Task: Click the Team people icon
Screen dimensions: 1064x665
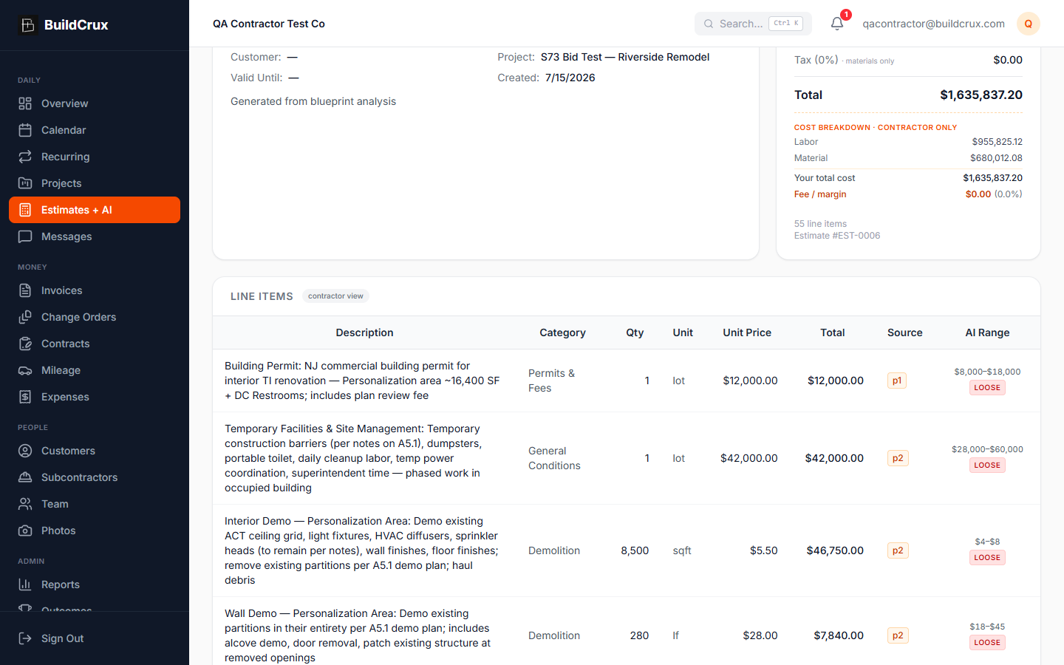Action: pyautogui.click(x=25, y=504)
